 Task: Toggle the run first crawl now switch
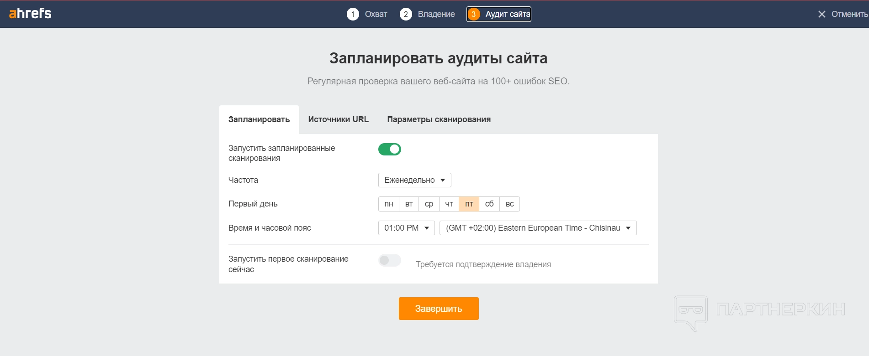click(390, 260)
